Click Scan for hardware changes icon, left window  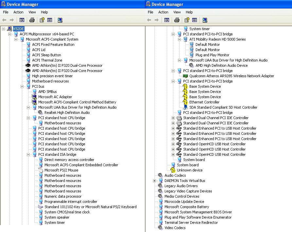click(x=60, y=20)
